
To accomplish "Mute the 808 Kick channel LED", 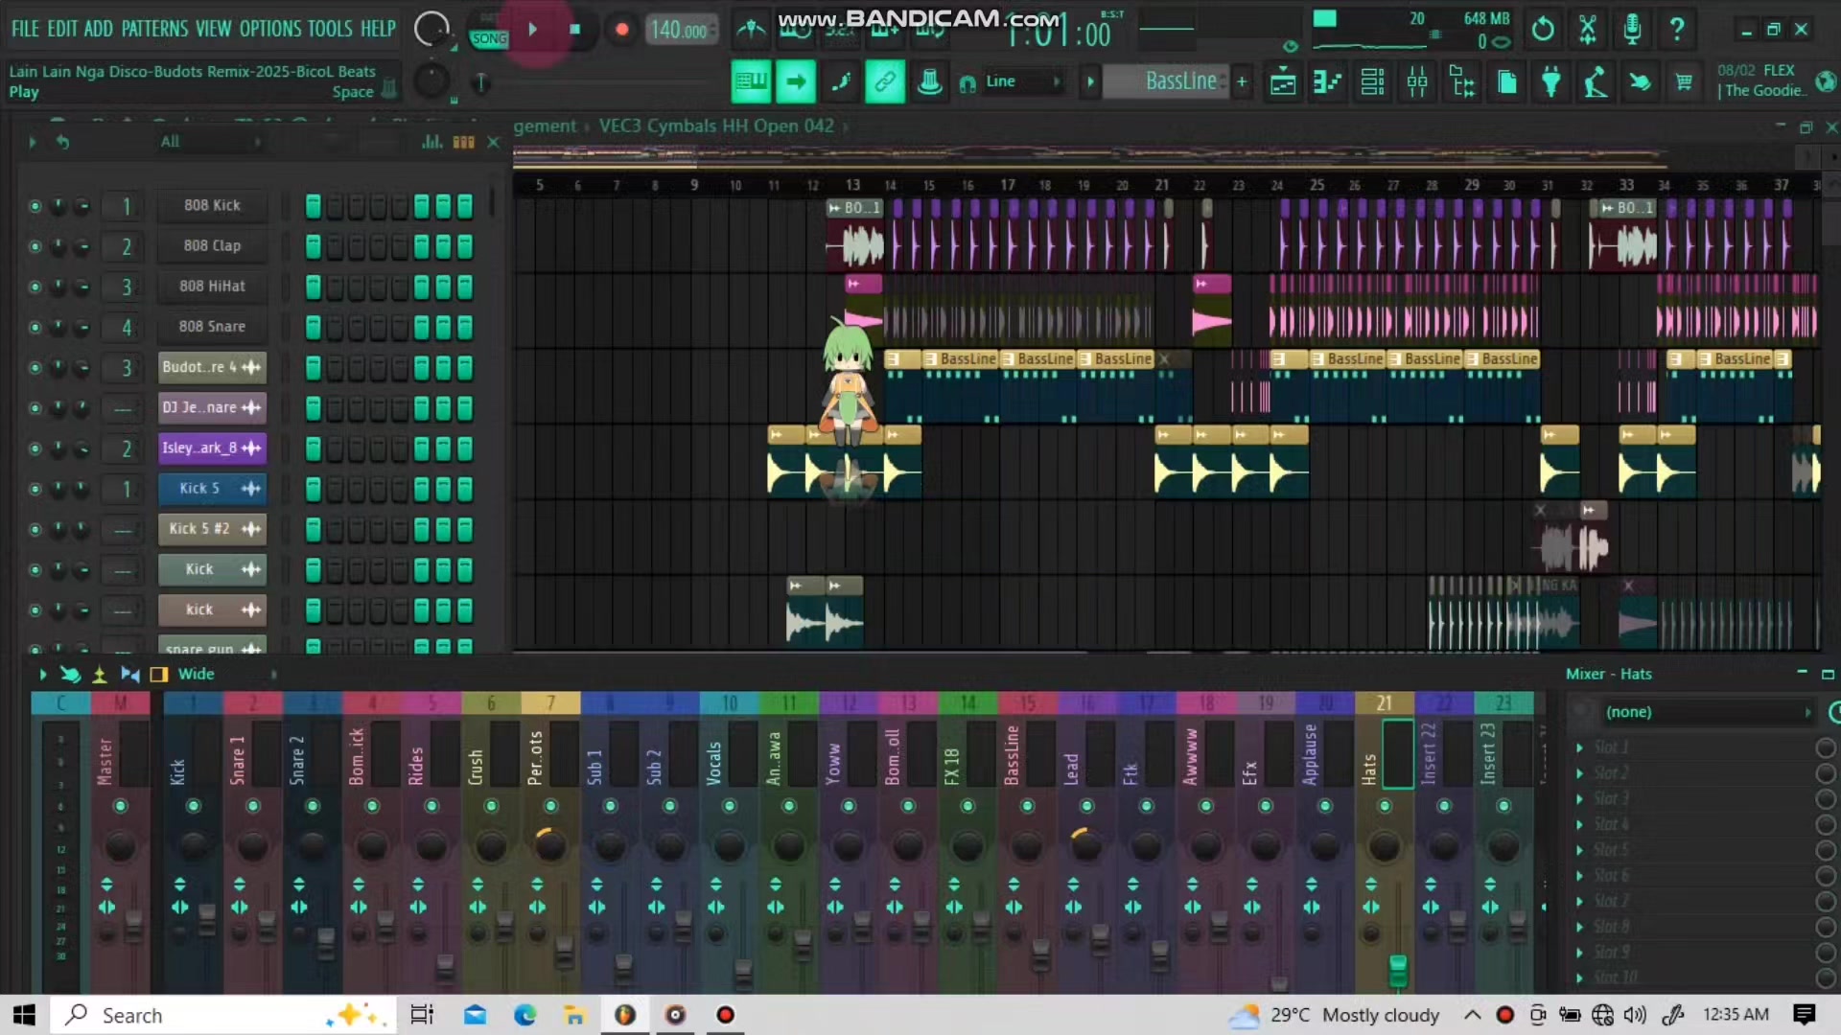I will coord(35,206).
